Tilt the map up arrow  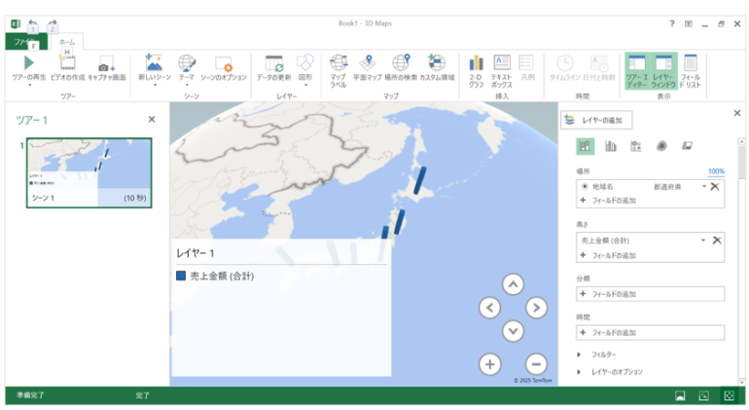513,284
